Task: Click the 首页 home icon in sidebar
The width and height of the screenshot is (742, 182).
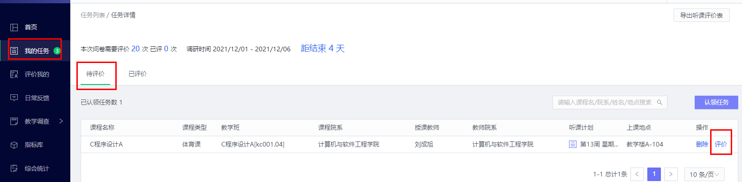Action: pyautogui.click(x=14, y=28)
